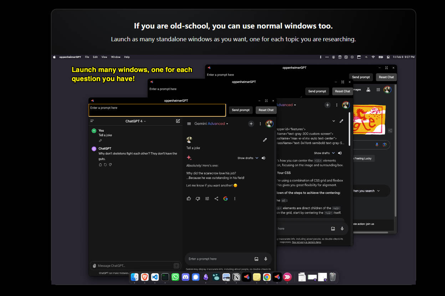Open Gemini hamburger menu in front window

(x=189, y=124)
